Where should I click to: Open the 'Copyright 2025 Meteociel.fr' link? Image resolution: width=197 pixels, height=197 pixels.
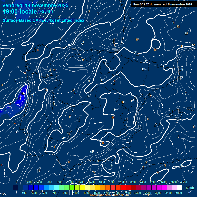[109, 195]
